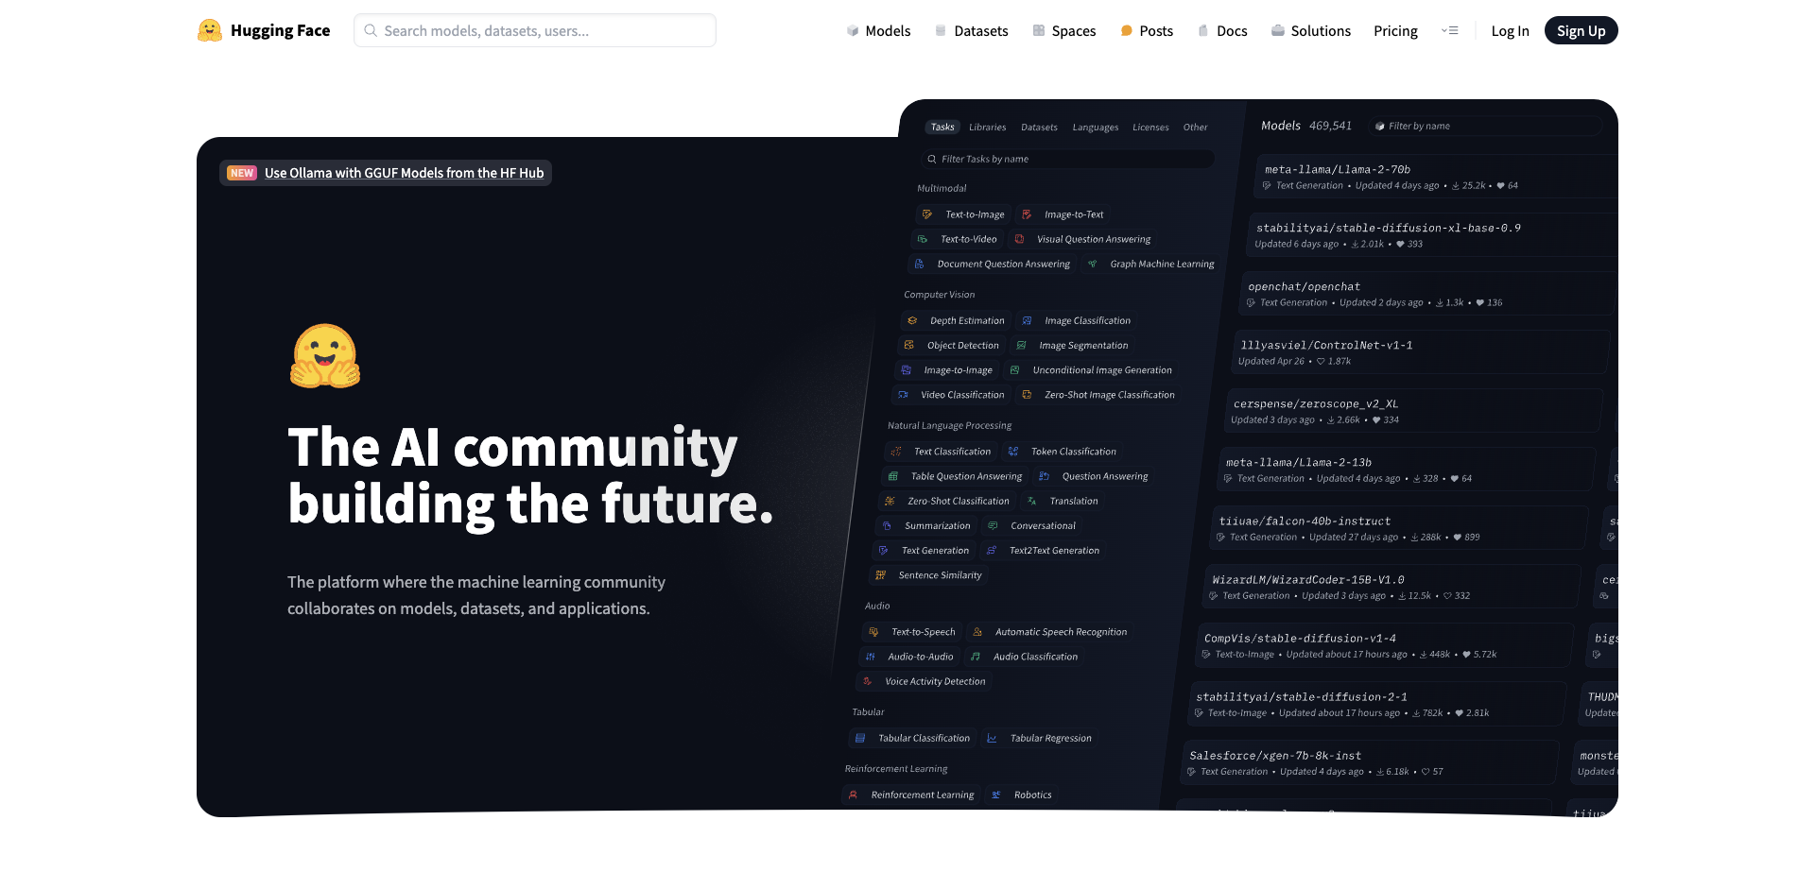The image size is (1815, 889).
Task: Select the Text-to-Speech task icon
Action: pyautogui.click(x=873, y=632)
